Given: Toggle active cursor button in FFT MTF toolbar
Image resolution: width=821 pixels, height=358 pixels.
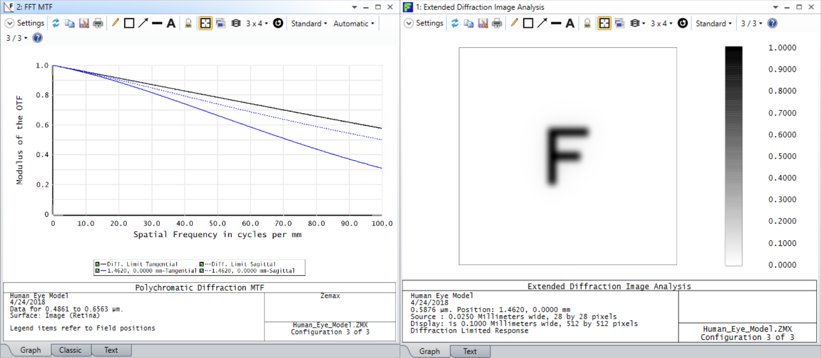Looking at the screenshot, I should [205, 23].
